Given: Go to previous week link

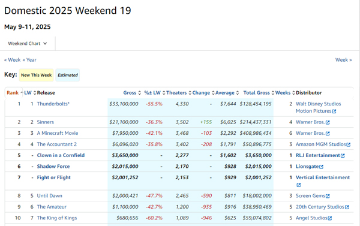Looking at the screenshot, I should coord(13,60).
